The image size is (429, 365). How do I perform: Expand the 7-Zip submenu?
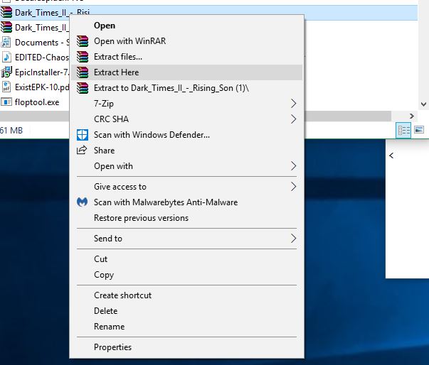coord(294,104)
